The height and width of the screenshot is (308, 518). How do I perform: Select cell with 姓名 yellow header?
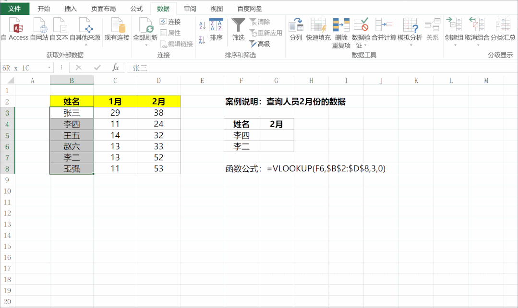click(x=72, y=102)
